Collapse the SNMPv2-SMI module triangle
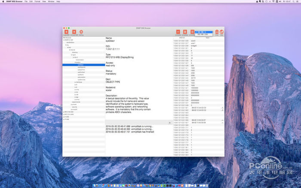Image resolution: width=301 pixels, height=188 pixels. (x=64, y=40)
